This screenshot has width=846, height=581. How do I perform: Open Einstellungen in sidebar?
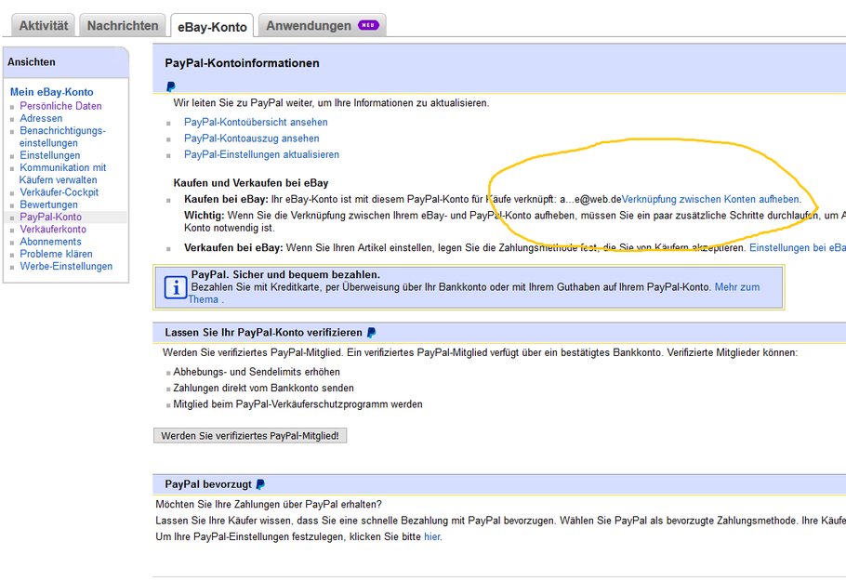[x=49, y=155]
